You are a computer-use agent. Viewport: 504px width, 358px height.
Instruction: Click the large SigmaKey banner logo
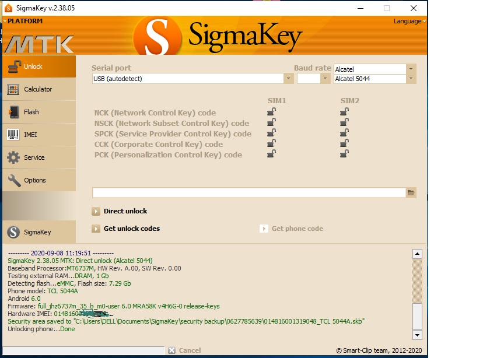coord(217,36)
